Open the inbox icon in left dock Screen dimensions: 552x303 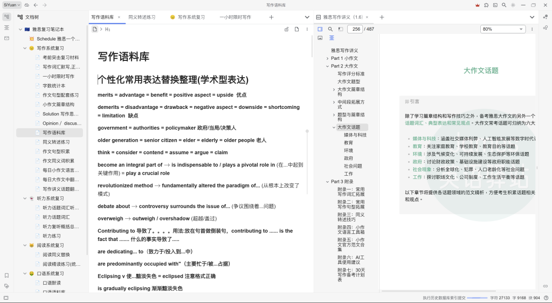coord(6,38)
